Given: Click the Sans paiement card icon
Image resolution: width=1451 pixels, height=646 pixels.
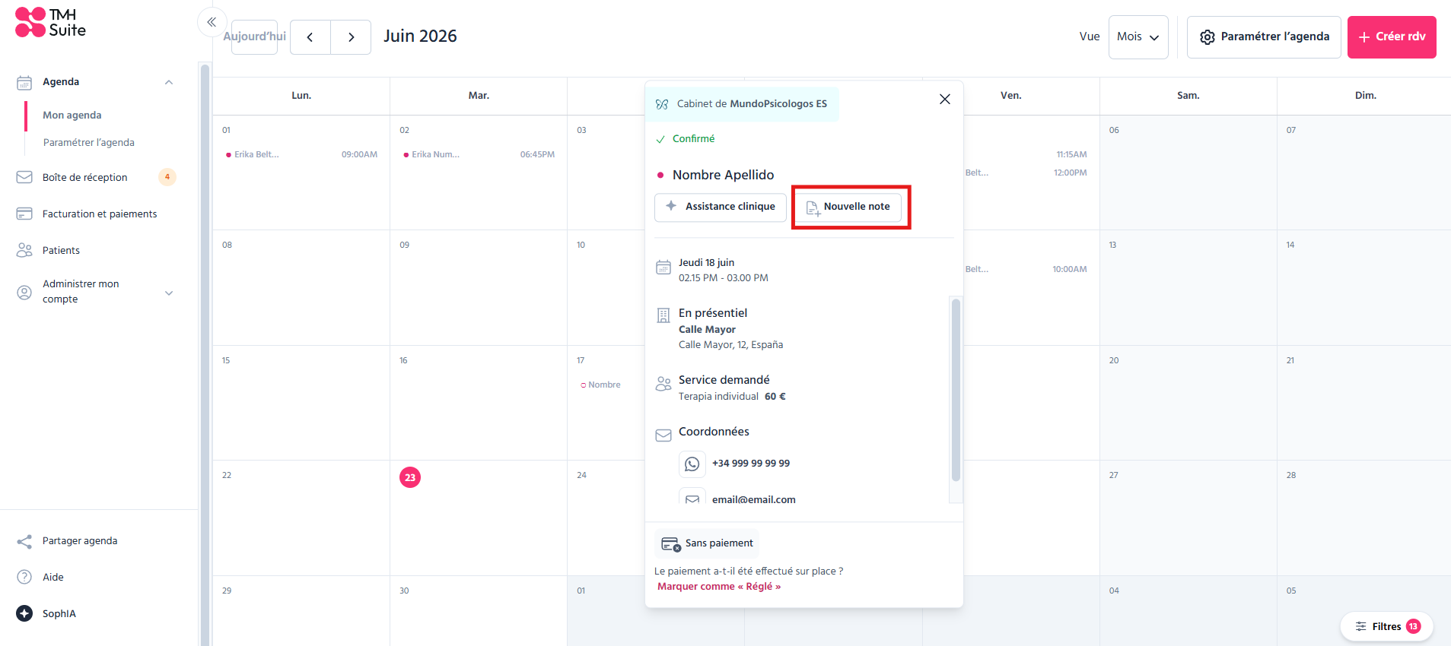Looking at the screenshot, I should 671,543.
